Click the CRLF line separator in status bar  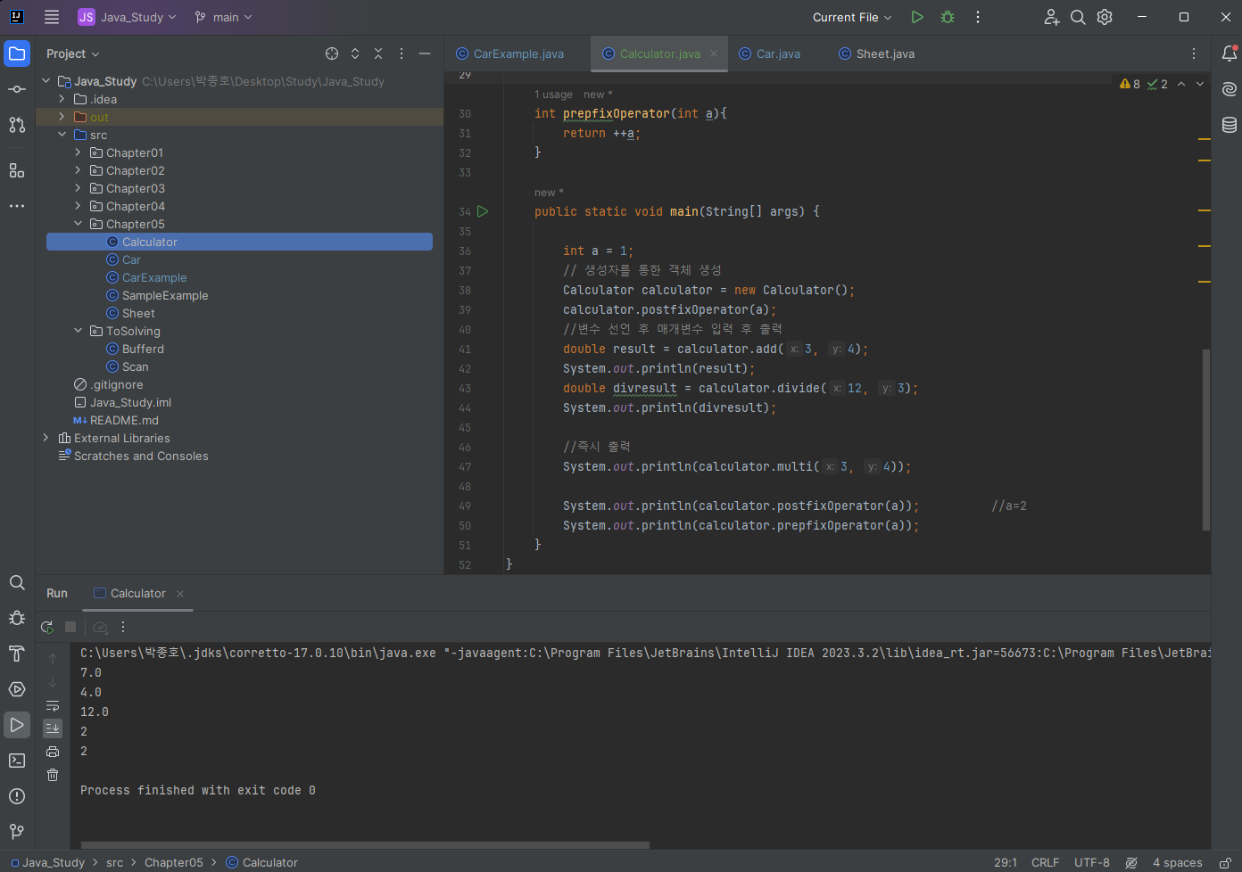1045,862
